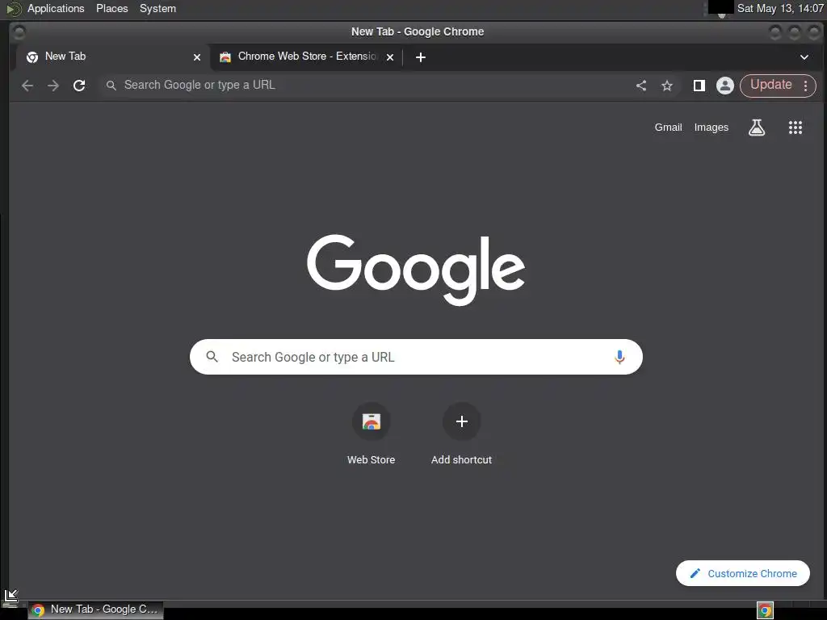Go forward using the forward arrow

[x=53, y=86]
